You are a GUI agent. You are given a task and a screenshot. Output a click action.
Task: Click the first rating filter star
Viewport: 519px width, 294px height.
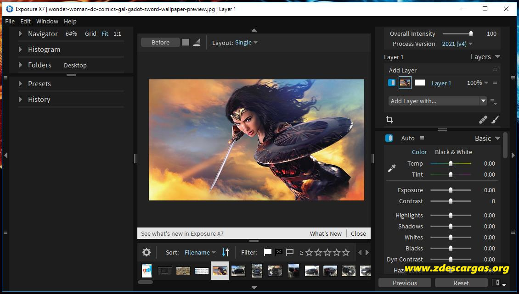[x=309, y=252]
